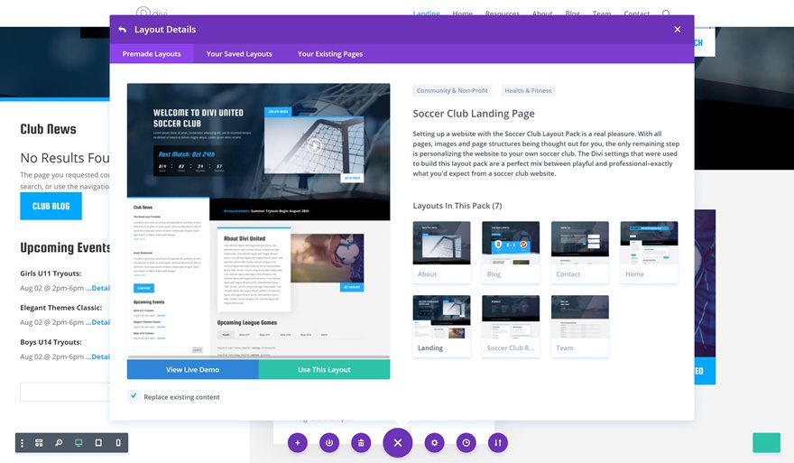Toggle Replace existing content checkbox
Image resolution: width=794 pixels, height=463 pixels.
(x=134, y=396)
